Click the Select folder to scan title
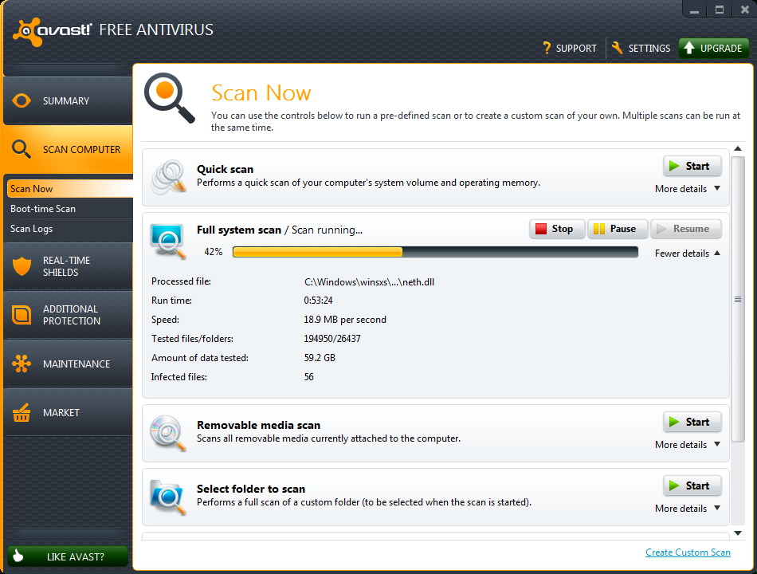The width and height of the screenshot is (757, 574). (x=250, y=489)
